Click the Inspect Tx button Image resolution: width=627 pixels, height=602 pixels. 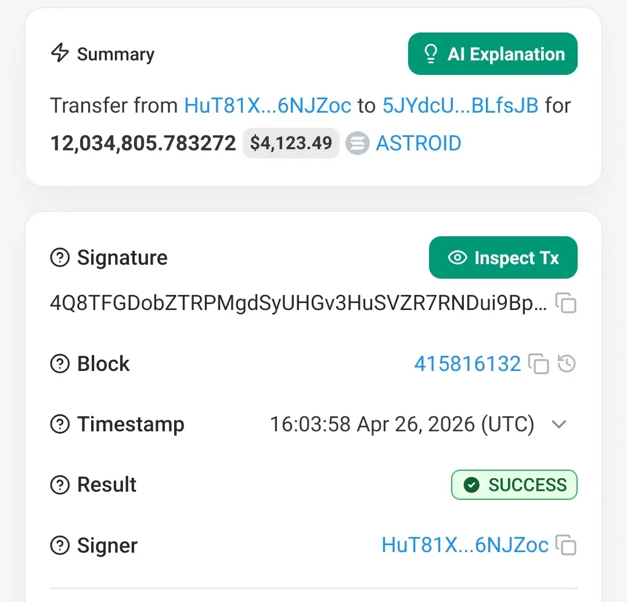(503, 257)
